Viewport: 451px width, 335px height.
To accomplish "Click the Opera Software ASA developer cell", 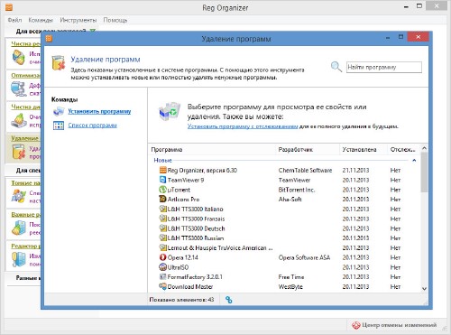I will 304,257.
